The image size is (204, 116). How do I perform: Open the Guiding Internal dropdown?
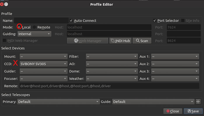coord(35,34)
